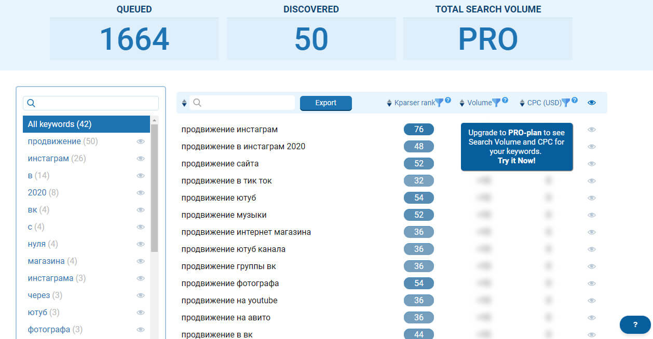Click the Volume filter funnel icon
The height and width of the screenshot is (339, 653).
(496, 103)
